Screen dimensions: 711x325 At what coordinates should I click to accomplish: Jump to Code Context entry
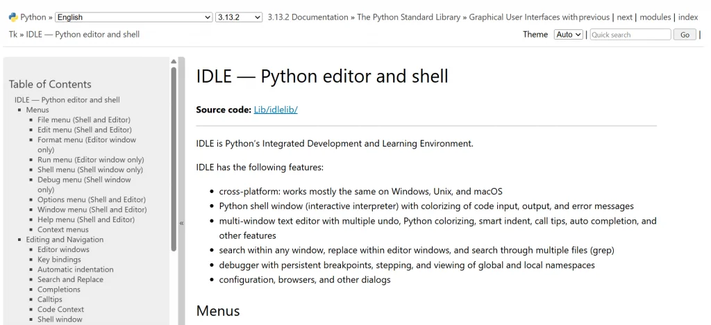[x=61, y=309]
